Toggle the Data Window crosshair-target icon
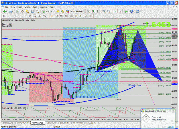The image size is (179, 129). tap(23, 11)
